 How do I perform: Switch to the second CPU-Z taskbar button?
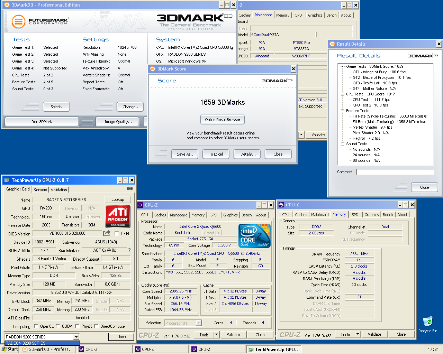click(x=161, y=350)
